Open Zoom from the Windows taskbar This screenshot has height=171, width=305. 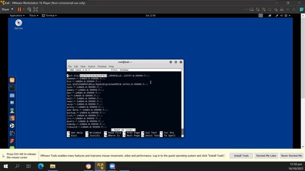click(112, 166)
